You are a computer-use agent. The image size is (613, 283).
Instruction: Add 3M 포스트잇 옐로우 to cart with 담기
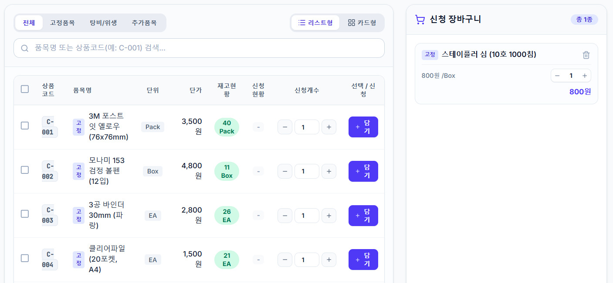(363, 127)
